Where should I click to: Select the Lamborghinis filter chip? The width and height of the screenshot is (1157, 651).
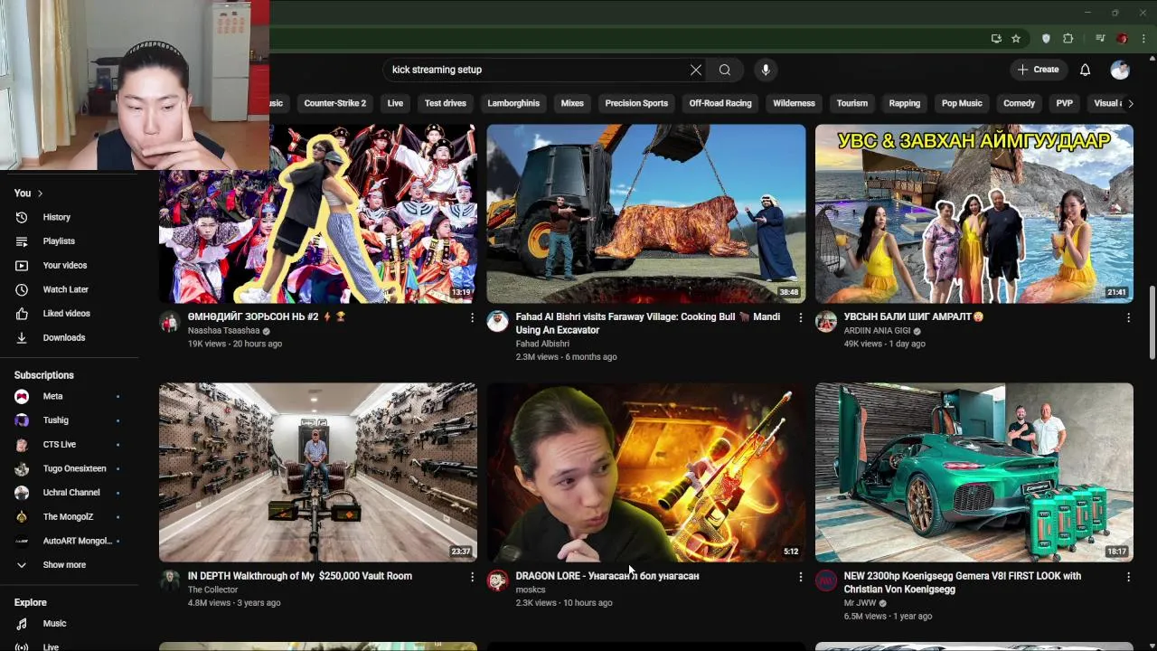coord(513,103)
